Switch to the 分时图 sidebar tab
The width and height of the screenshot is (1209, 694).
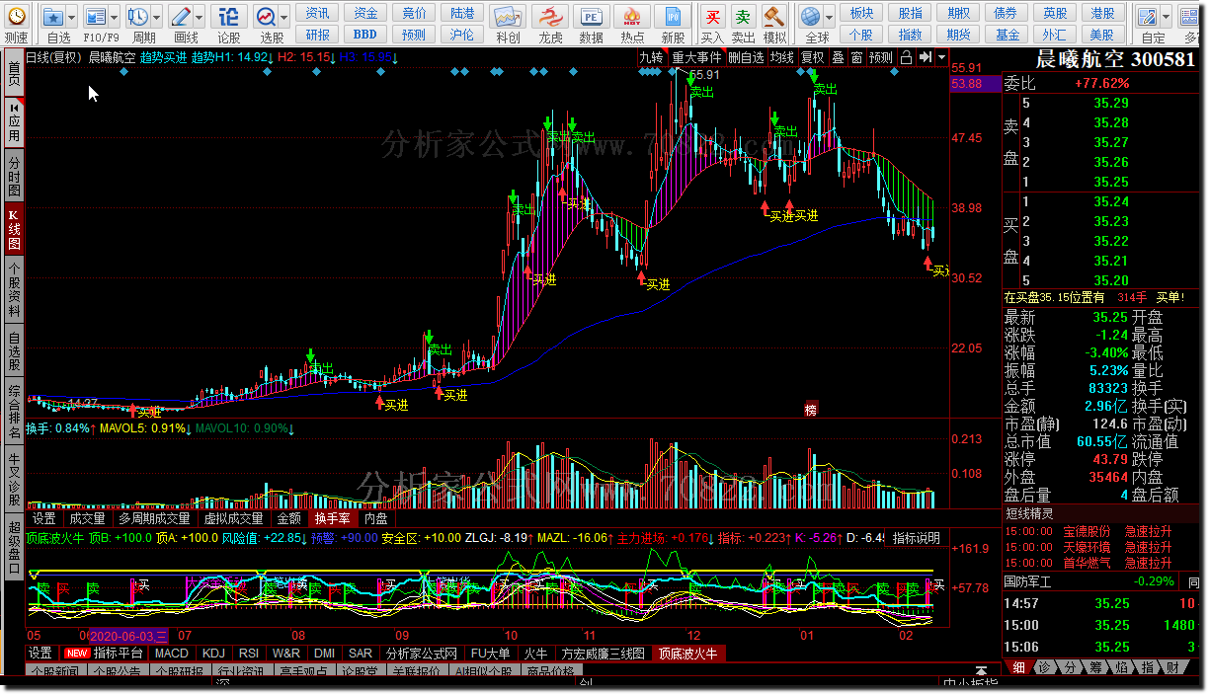[13, 176]
